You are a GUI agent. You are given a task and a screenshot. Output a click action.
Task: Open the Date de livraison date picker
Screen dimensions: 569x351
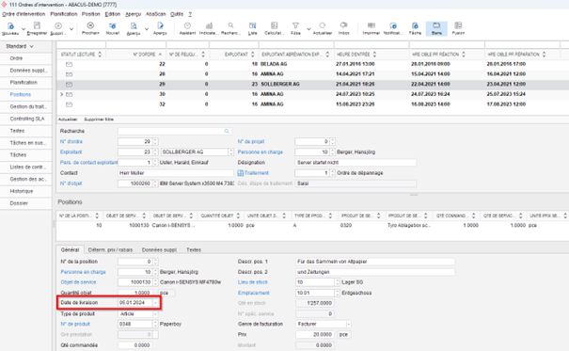point(156,303)
